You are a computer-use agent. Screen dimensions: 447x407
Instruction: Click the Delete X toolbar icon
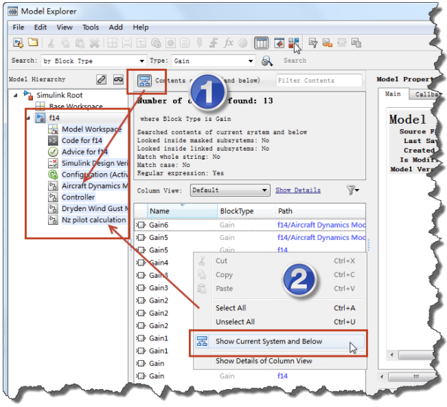coord(94,43)
